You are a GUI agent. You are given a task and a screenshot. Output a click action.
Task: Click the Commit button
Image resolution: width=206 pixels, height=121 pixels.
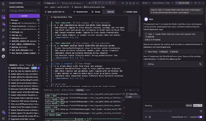23,16
